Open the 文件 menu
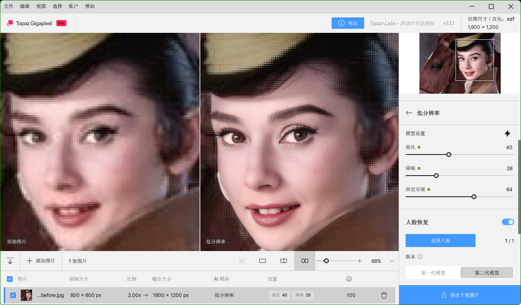Image resolution: width=521 pixels, height=305 pixels. coord(9,6)
